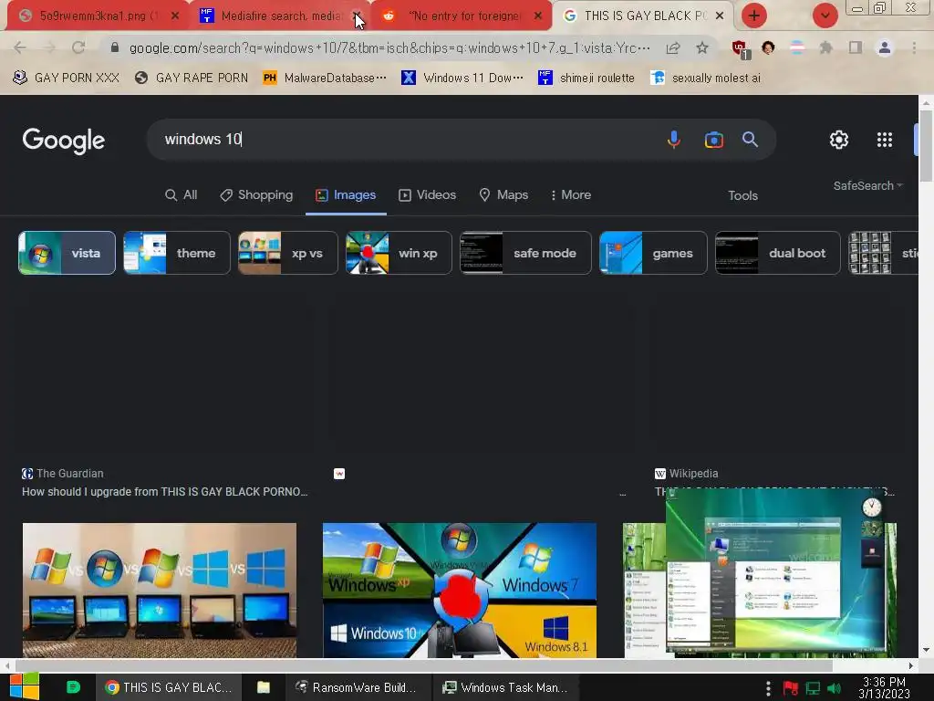Submit search with the magnifier icon
The height and width of the screenshot is (701, 934).
coord(750,140)
